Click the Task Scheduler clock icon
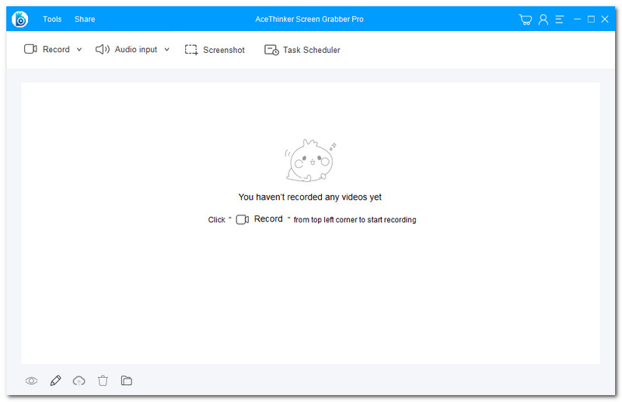Screen dimensions: 622x402 coord(271,50)
